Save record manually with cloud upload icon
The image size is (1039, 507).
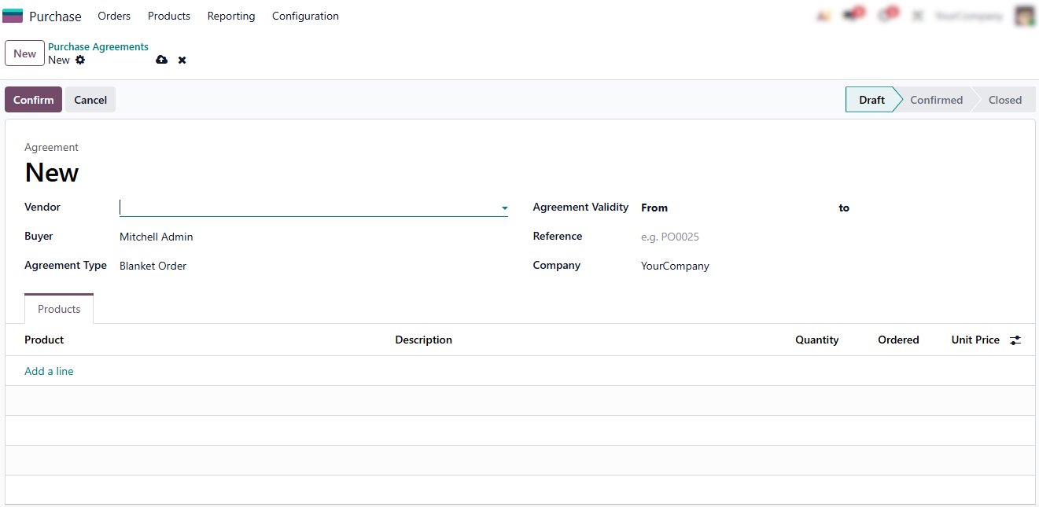[x=162, y=61]
